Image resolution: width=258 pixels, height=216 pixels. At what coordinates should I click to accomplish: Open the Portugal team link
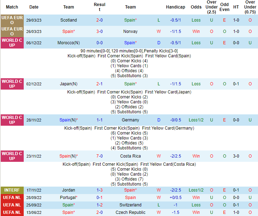[x=68, y=198]
